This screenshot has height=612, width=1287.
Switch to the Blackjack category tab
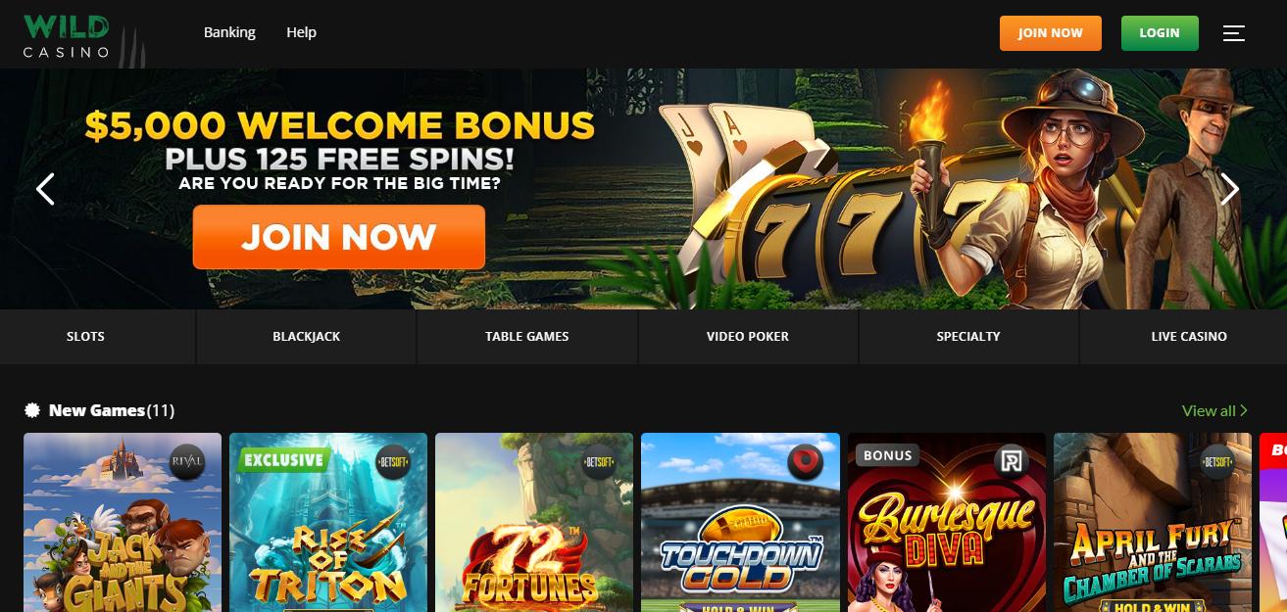307,337
